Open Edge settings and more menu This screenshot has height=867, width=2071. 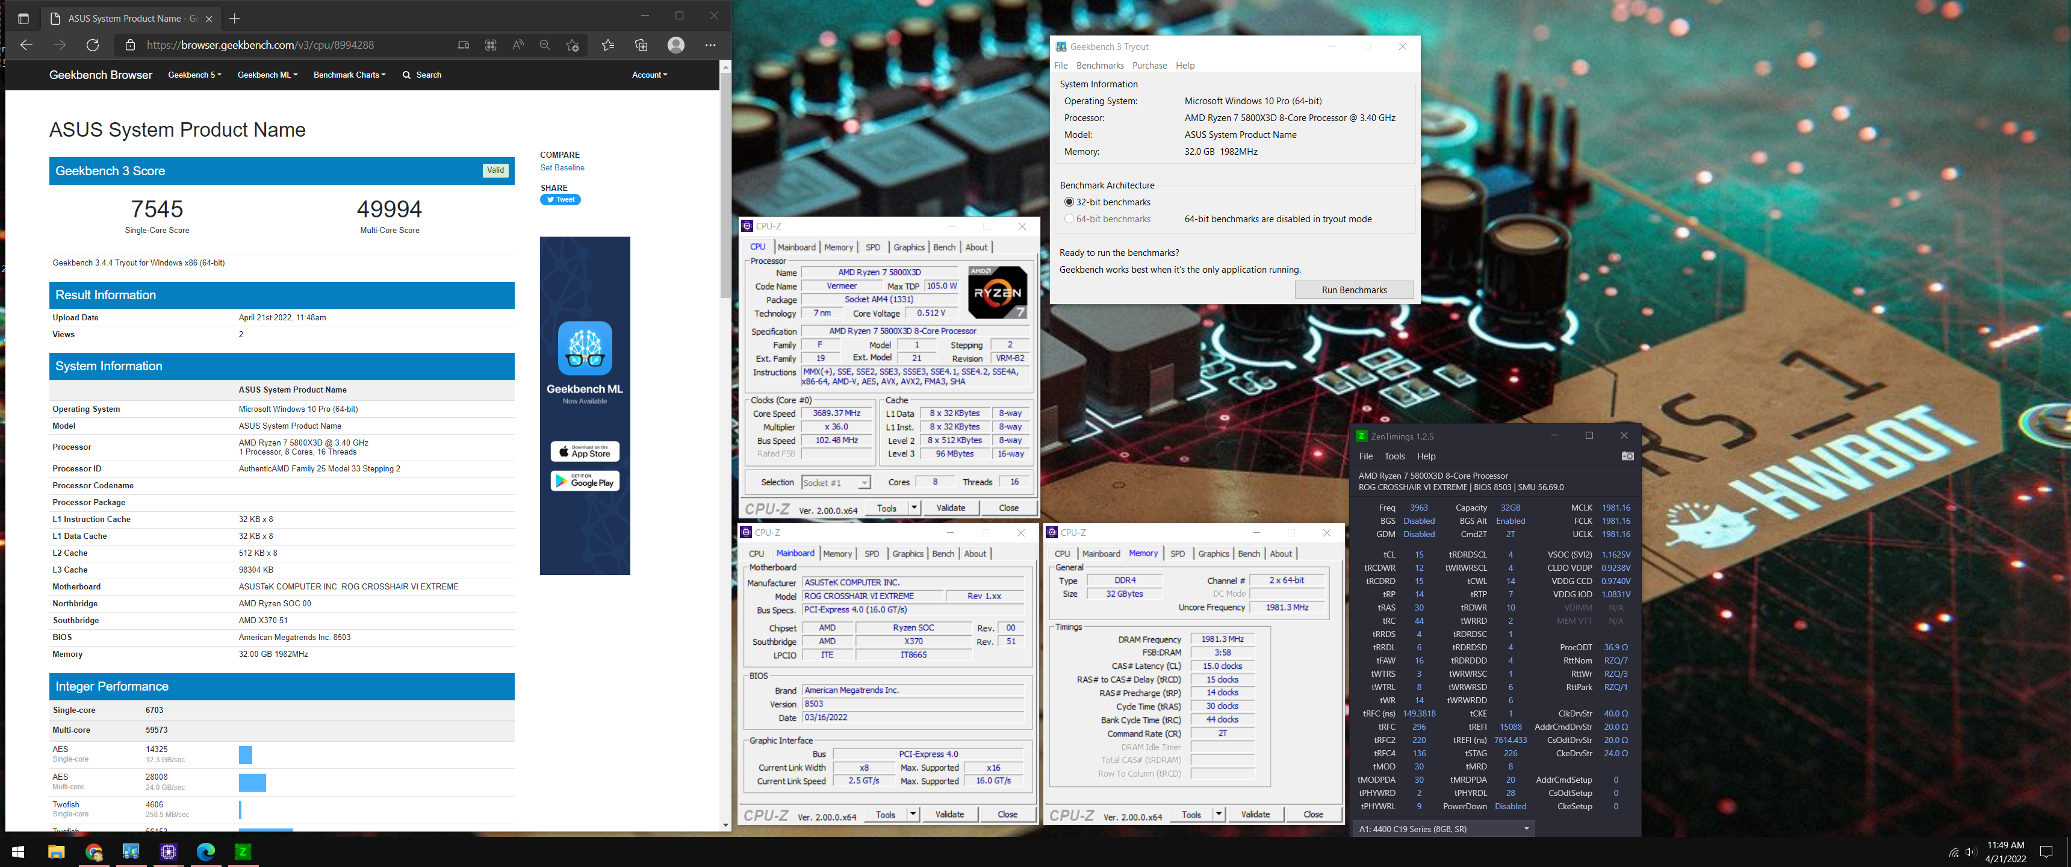click(710, 45)
